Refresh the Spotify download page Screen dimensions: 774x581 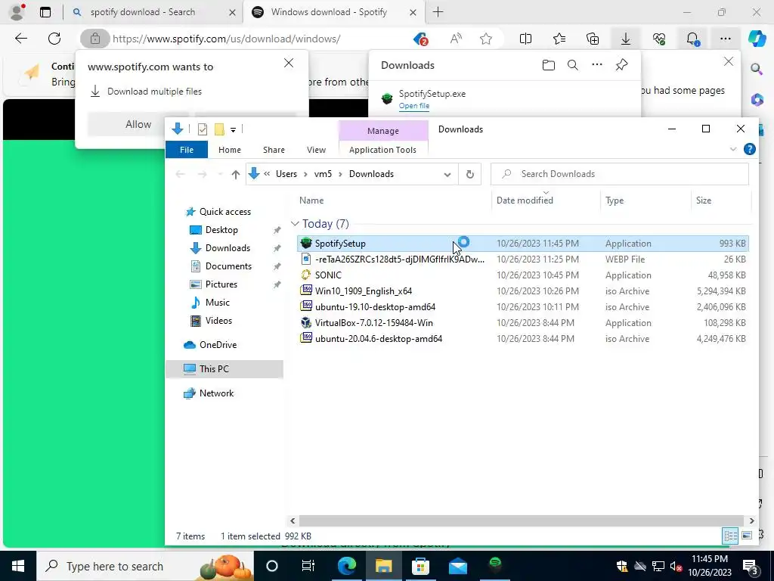54,39
